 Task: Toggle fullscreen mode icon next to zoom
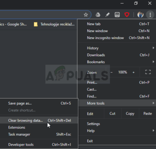coord(148,72)
